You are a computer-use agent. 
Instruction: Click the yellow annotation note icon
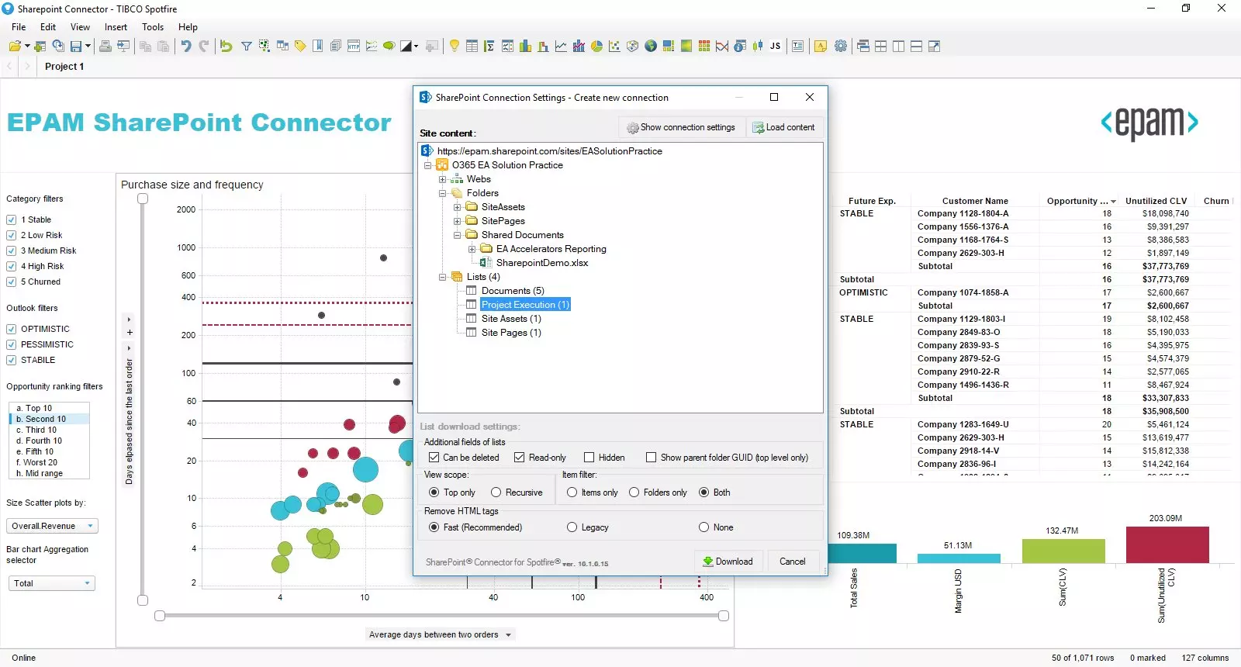(820, 46)
